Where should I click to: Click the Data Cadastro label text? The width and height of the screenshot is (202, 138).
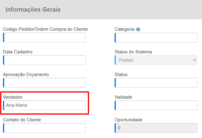pos(18,52)
